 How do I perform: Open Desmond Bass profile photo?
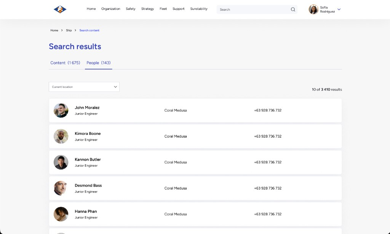(x=61, y=188)
